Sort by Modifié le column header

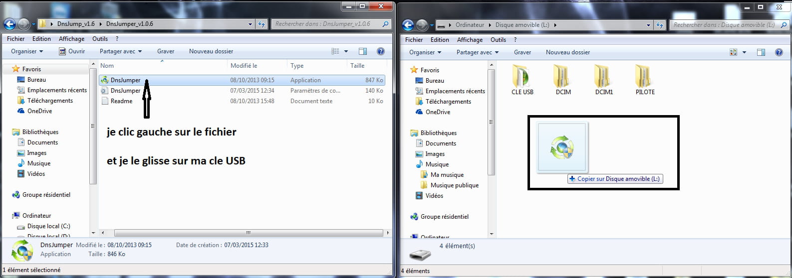pos(258,66)
